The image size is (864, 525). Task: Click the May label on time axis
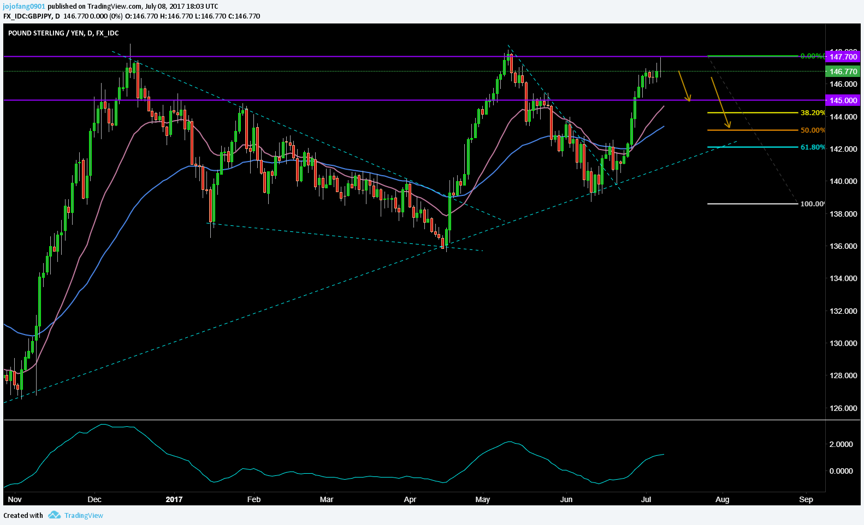(x=483, y=499)
